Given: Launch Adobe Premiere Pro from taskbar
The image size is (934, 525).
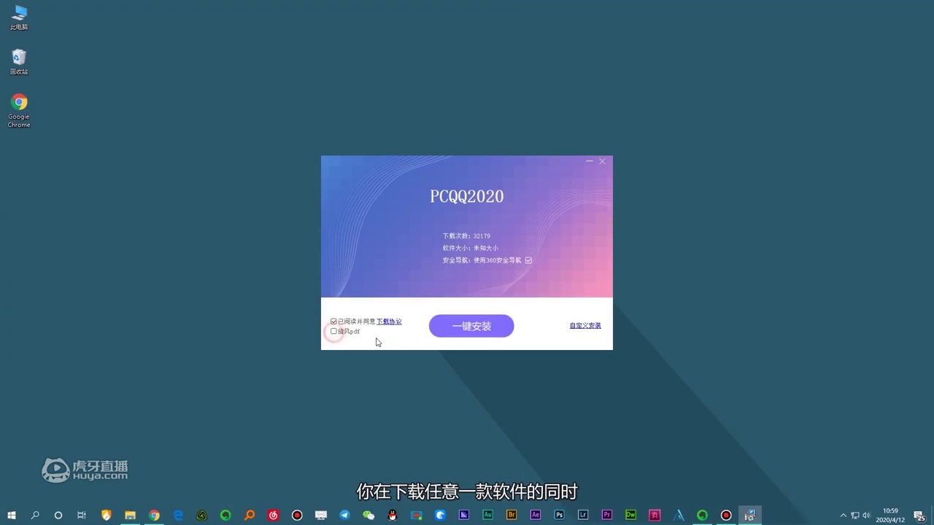Looking at the screenshot, I should point(607,515).
